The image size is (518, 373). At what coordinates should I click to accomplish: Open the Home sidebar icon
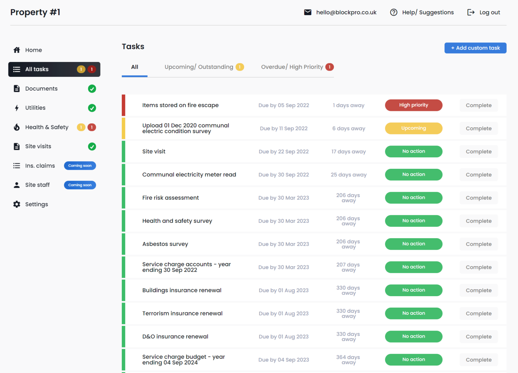[17, 50]
